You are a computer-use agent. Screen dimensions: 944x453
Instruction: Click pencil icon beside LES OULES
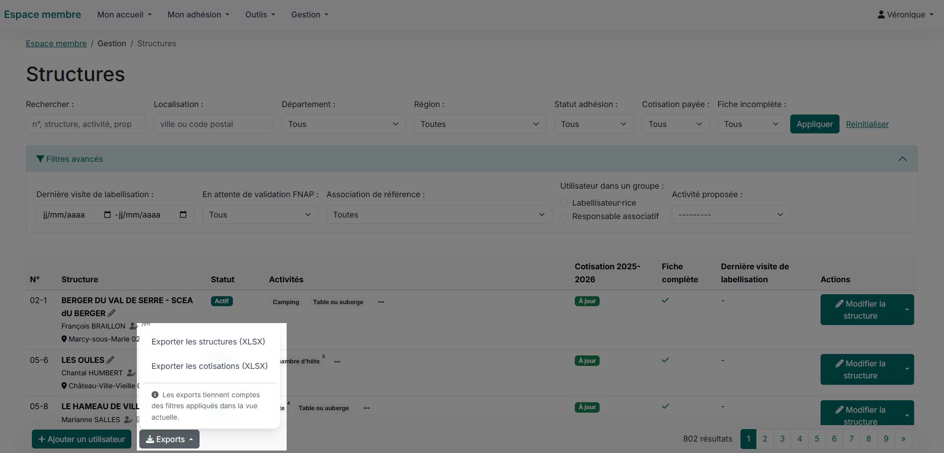coord(110,360)
